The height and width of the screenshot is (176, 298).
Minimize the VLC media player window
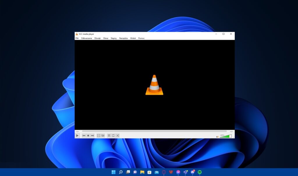coord(216,34)
